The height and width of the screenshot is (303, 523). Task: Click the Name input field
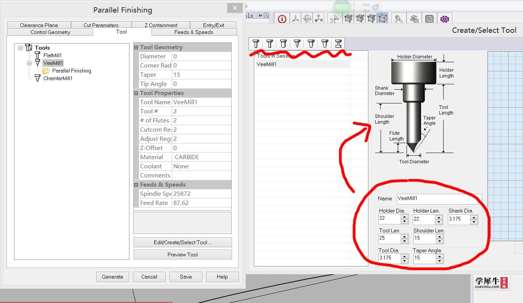[439, 198]
